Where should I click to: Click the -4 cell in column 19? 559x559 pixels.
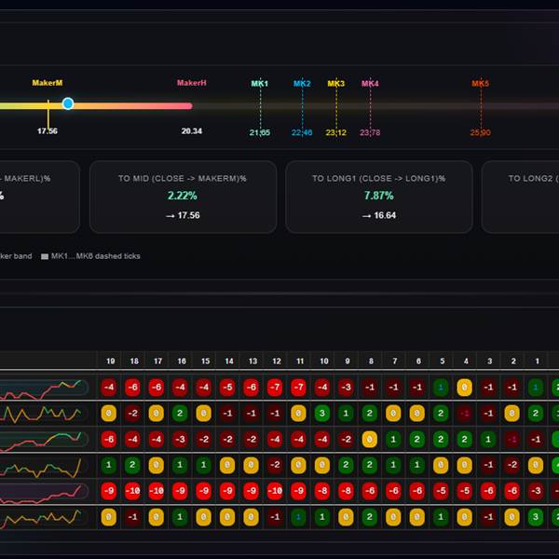click(109, 388)
